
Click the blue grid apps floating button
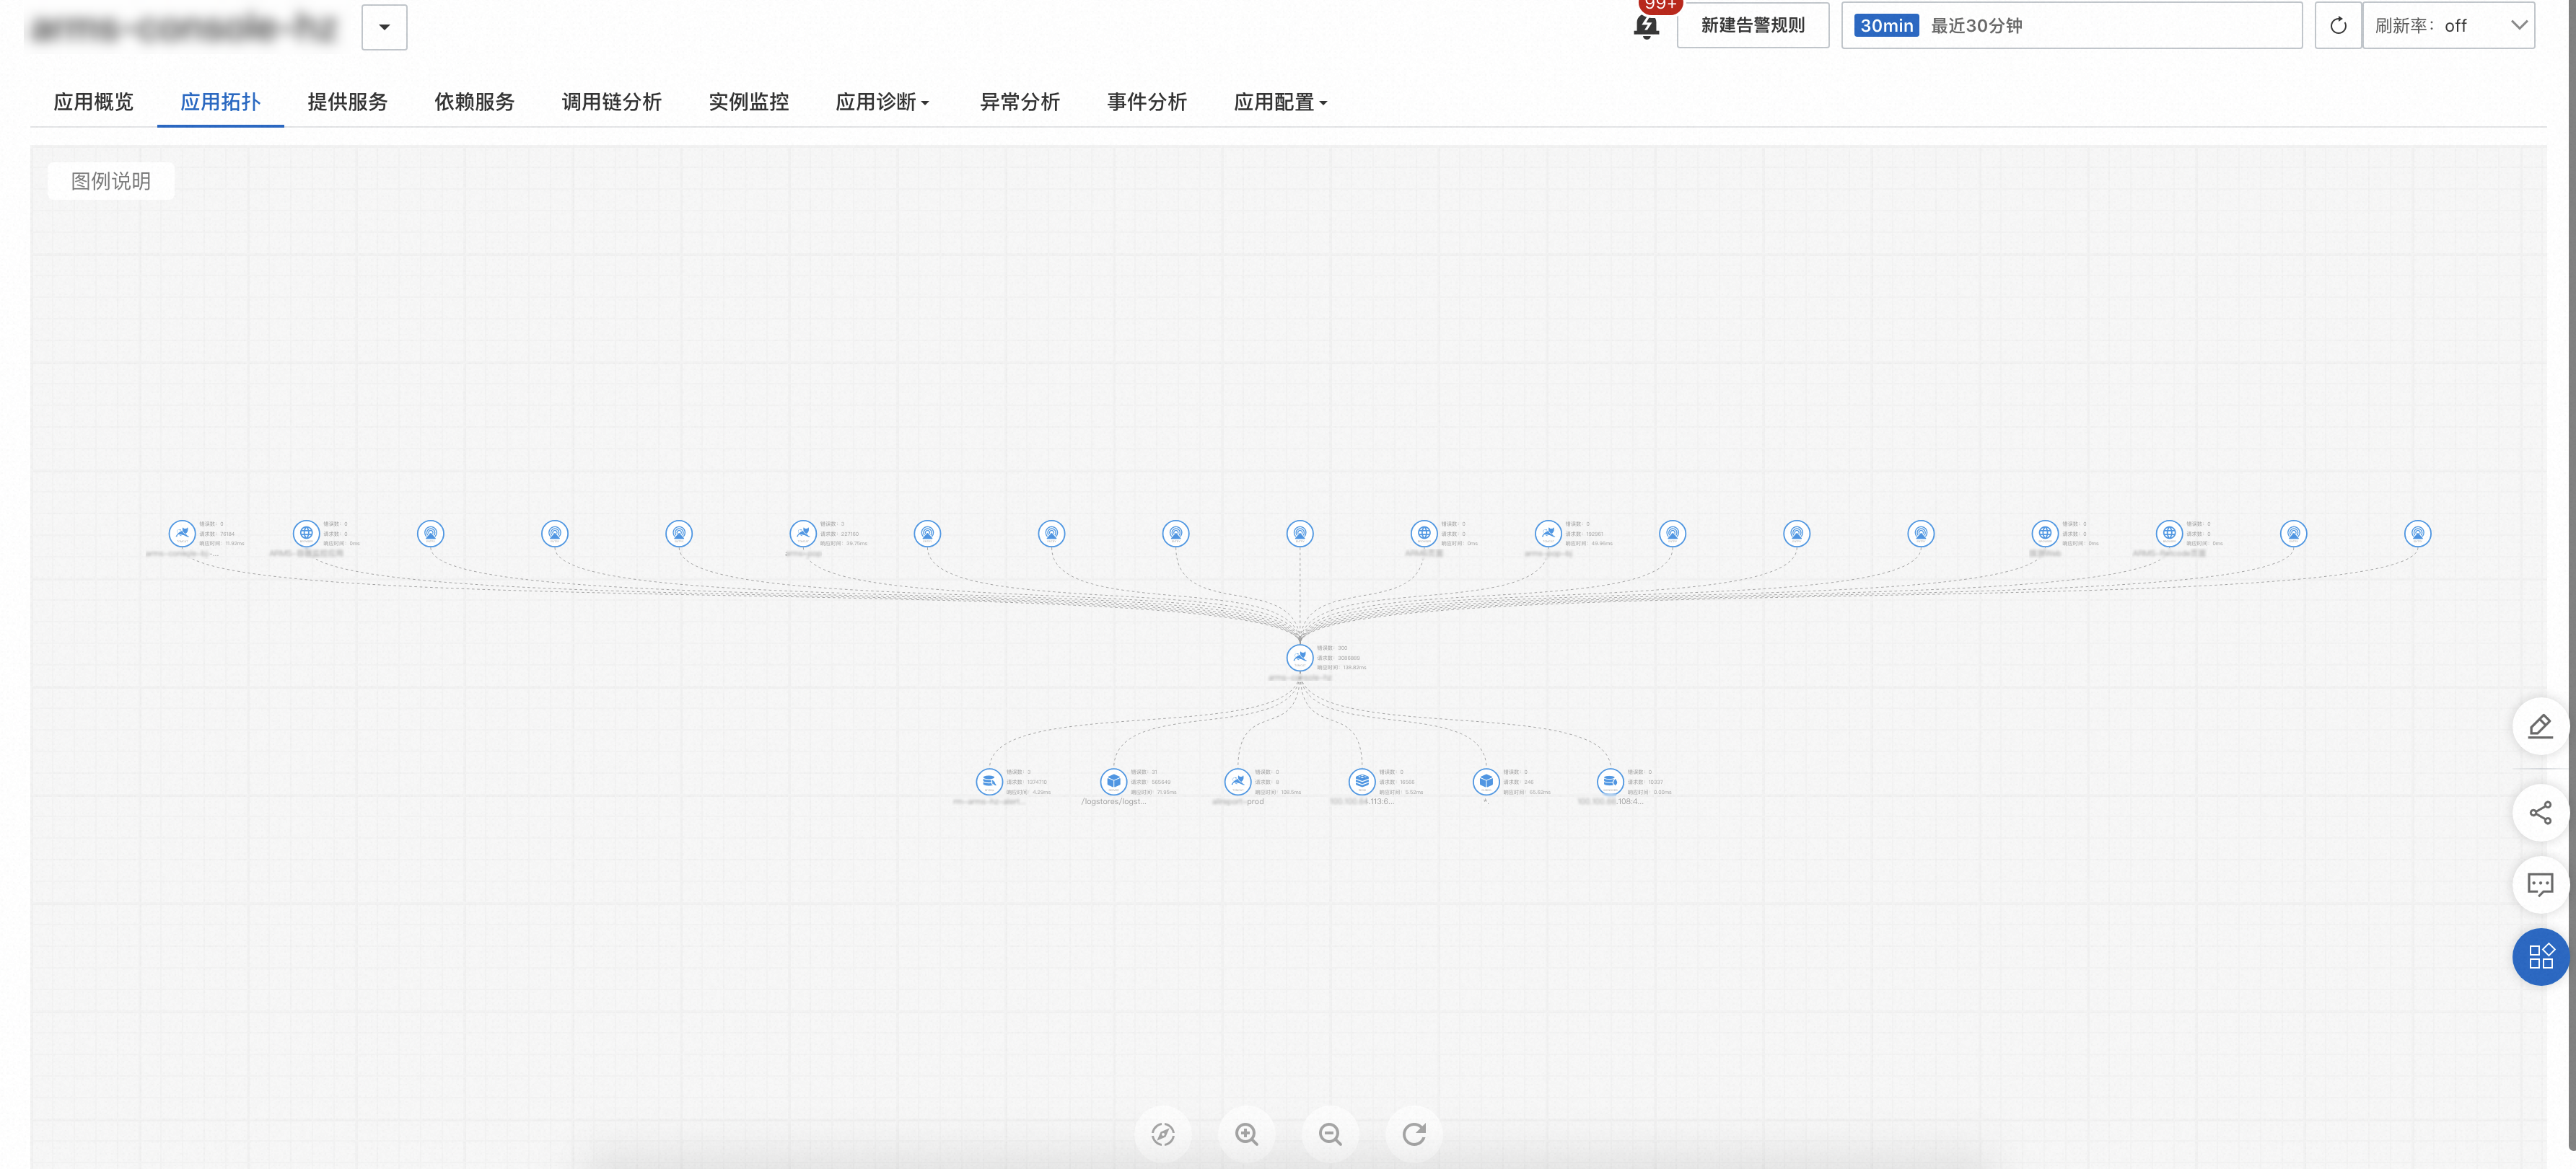[x=2539, y=957]
